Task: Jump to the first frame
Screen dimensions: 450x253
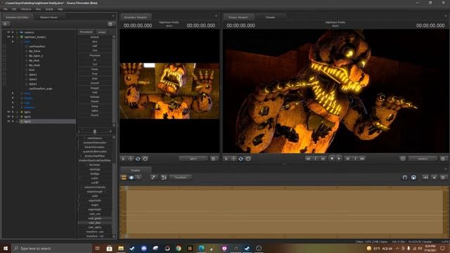Action: tap(308, 159)
